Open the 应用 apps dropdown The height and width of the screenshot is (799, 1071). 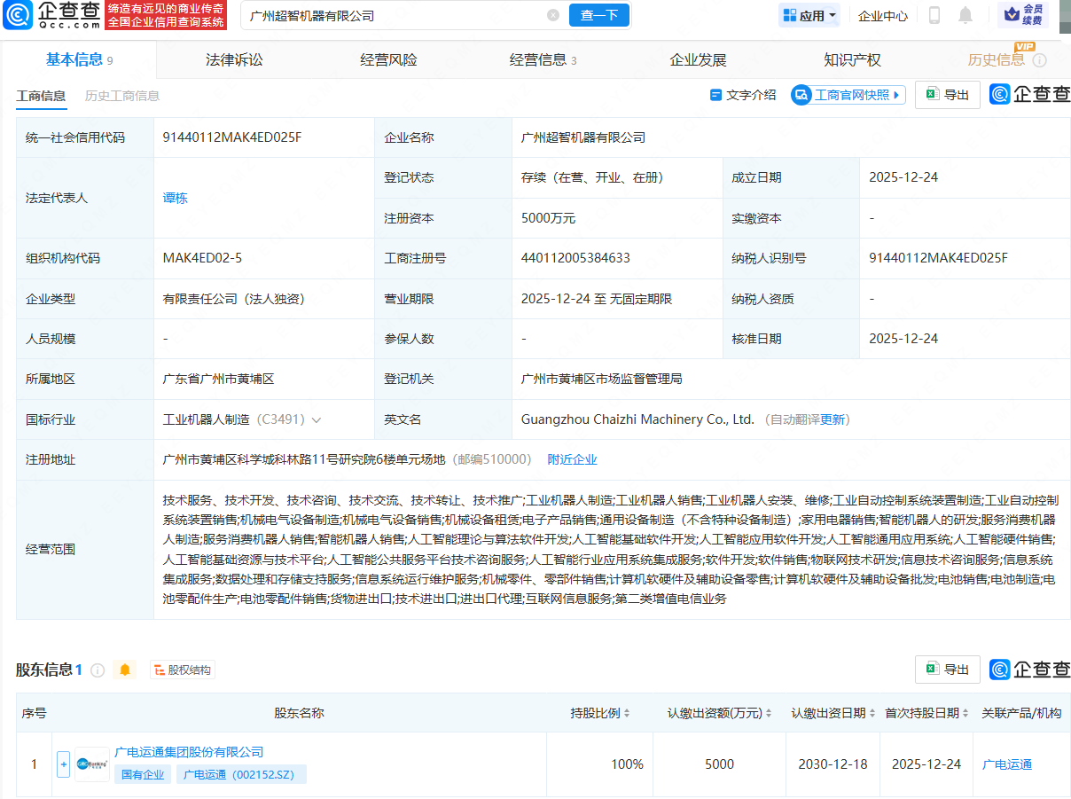click(809, 14)
